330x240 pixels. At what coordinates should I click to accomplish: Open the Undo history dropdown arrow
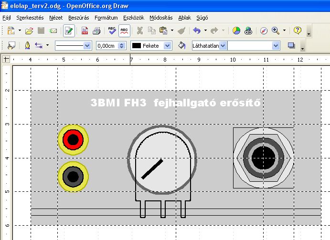point(206,31)
